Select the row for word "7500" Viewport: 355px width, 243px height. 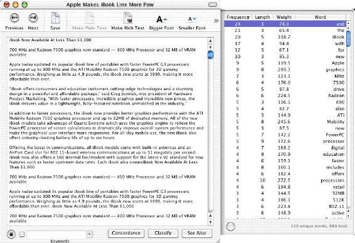pyautogui.click(x=285, y=83)
